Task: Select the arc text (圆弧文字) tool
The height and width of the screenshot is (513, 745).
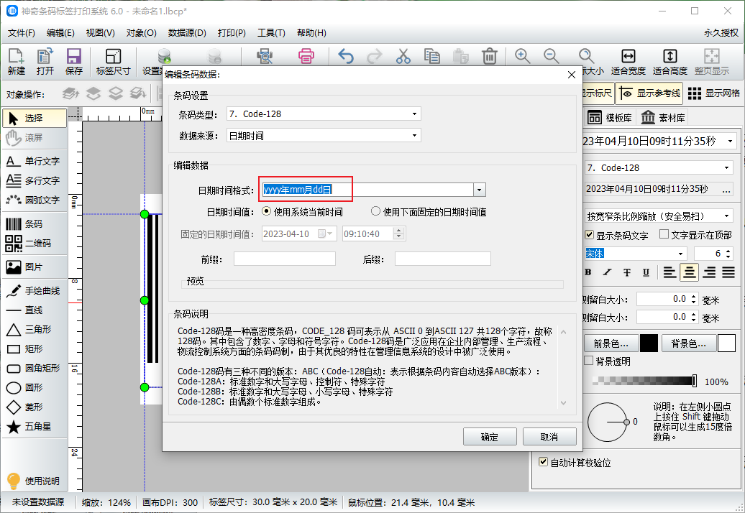Action: [35, 200]
